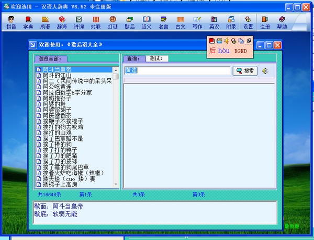314x240 pixels.
Task: Click the 搜索 search button
Action: [x=245, y=71]
